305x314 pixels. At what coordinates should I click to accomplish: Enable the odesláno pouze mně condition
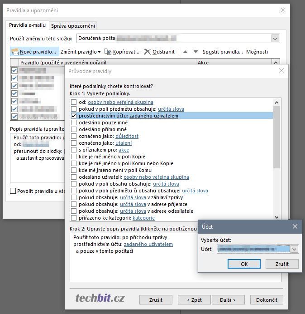[x=74, y=123]
